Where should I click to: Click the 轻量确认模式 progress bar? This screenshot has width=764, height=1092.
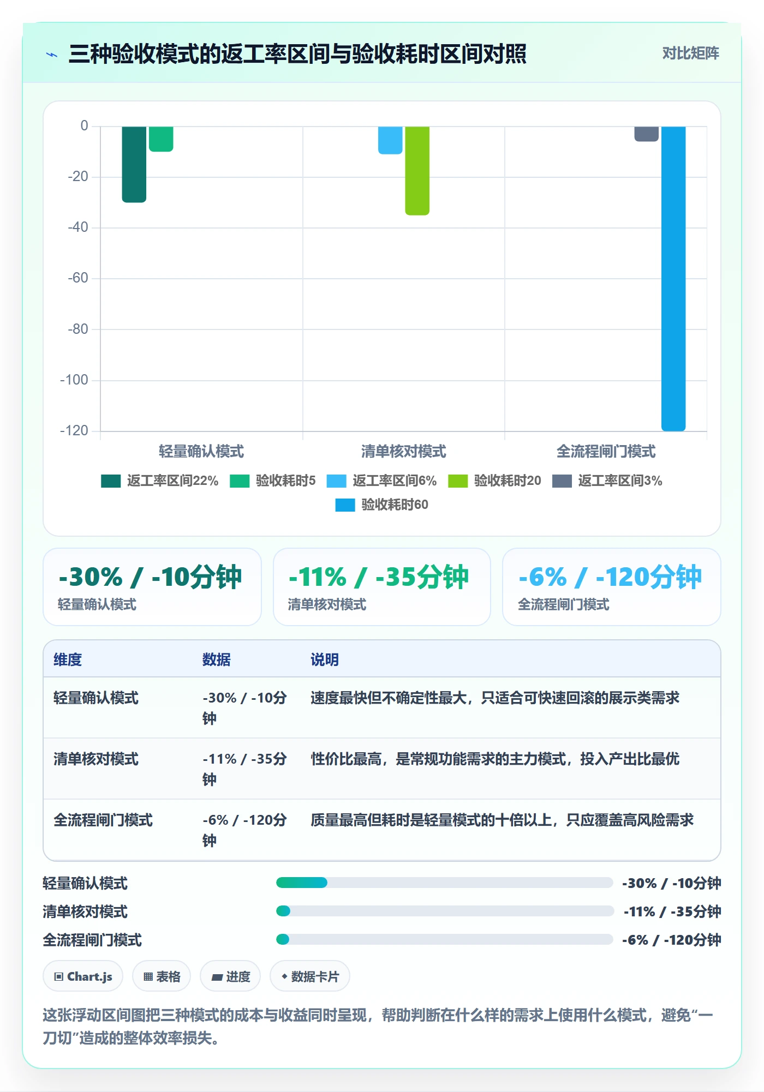coord(444,883)
